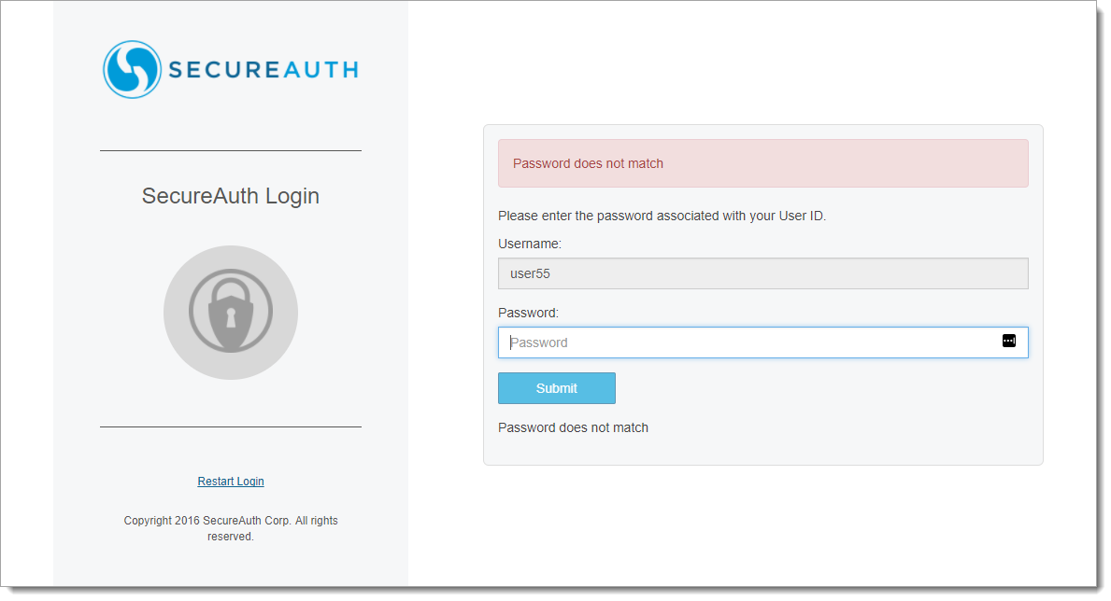Click blank sidebar area below the copyright notice
The image size is (1111, 601).
pos(231,566)
